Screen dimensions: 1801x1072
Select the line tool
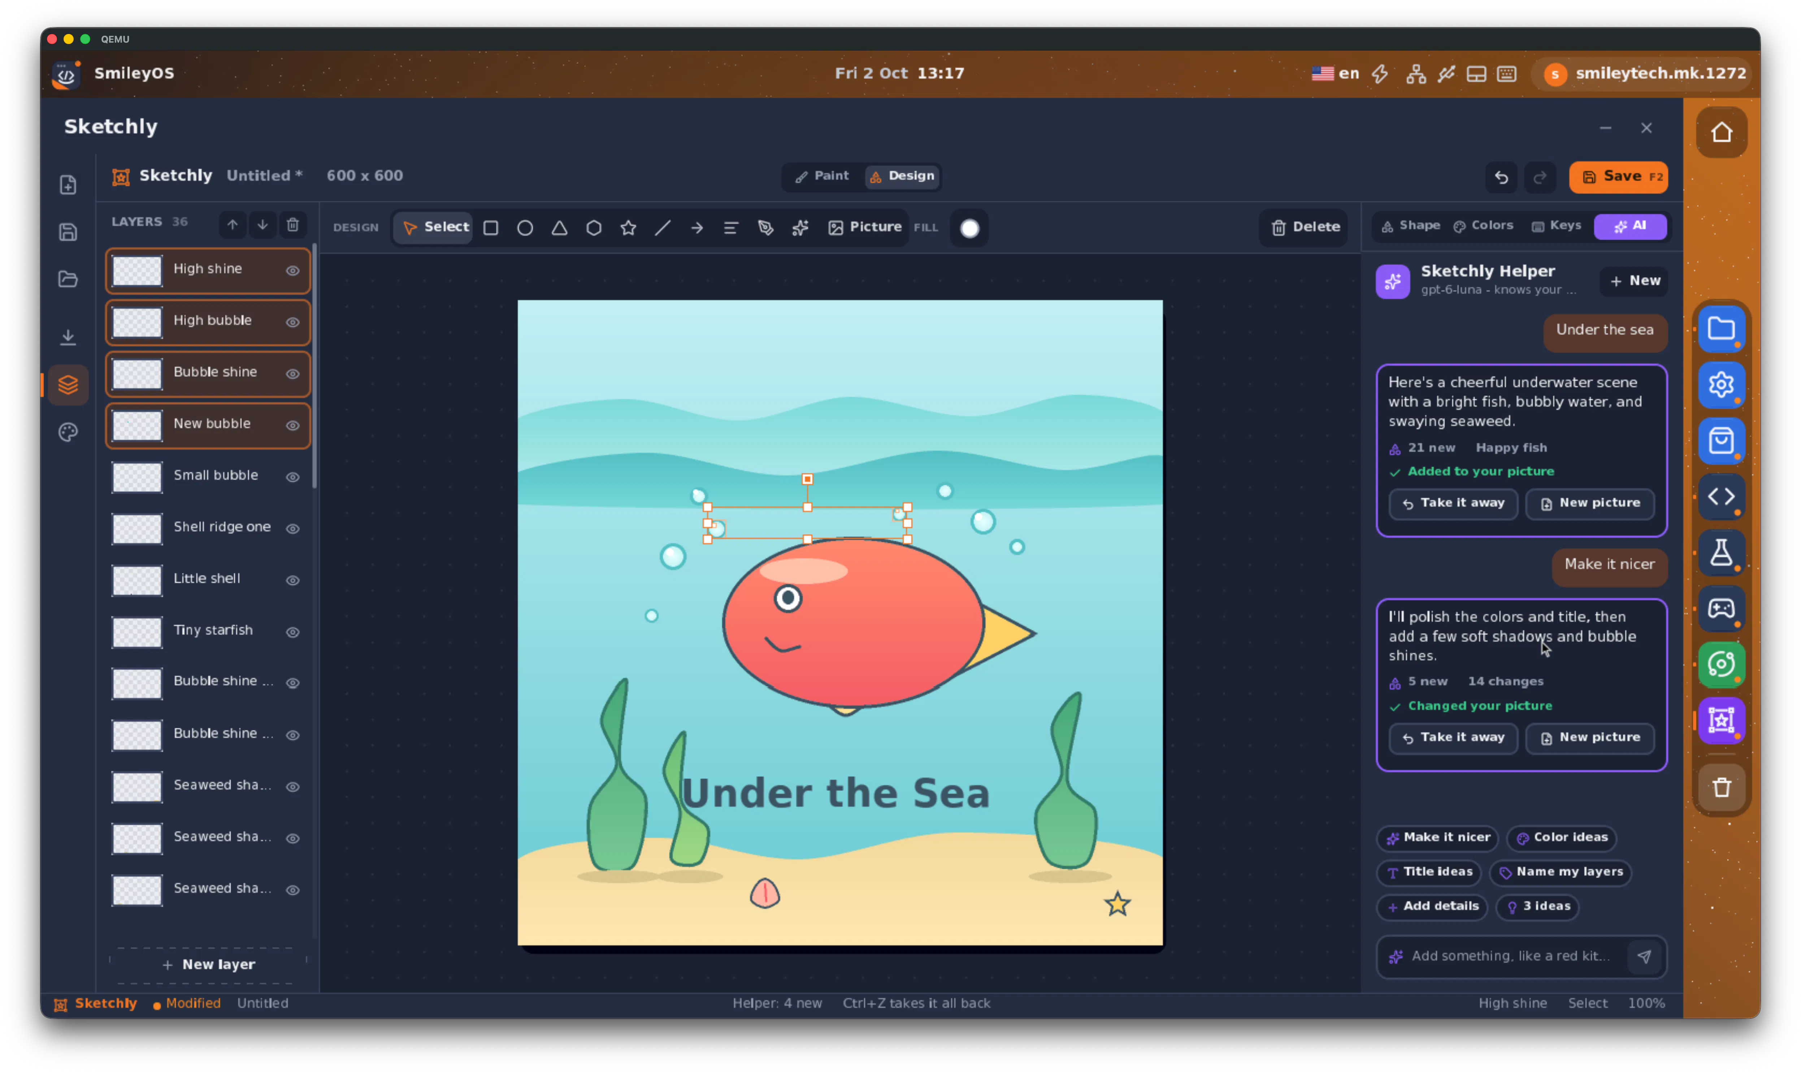(x=662, y=228)
